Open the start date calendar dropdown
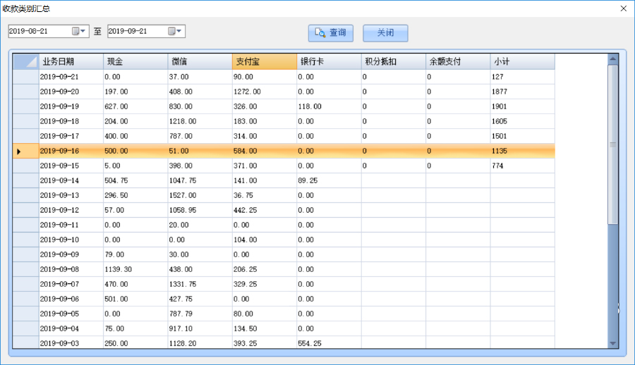The width and height of the screenshot is (635, 365). click(x=79, y=31)
